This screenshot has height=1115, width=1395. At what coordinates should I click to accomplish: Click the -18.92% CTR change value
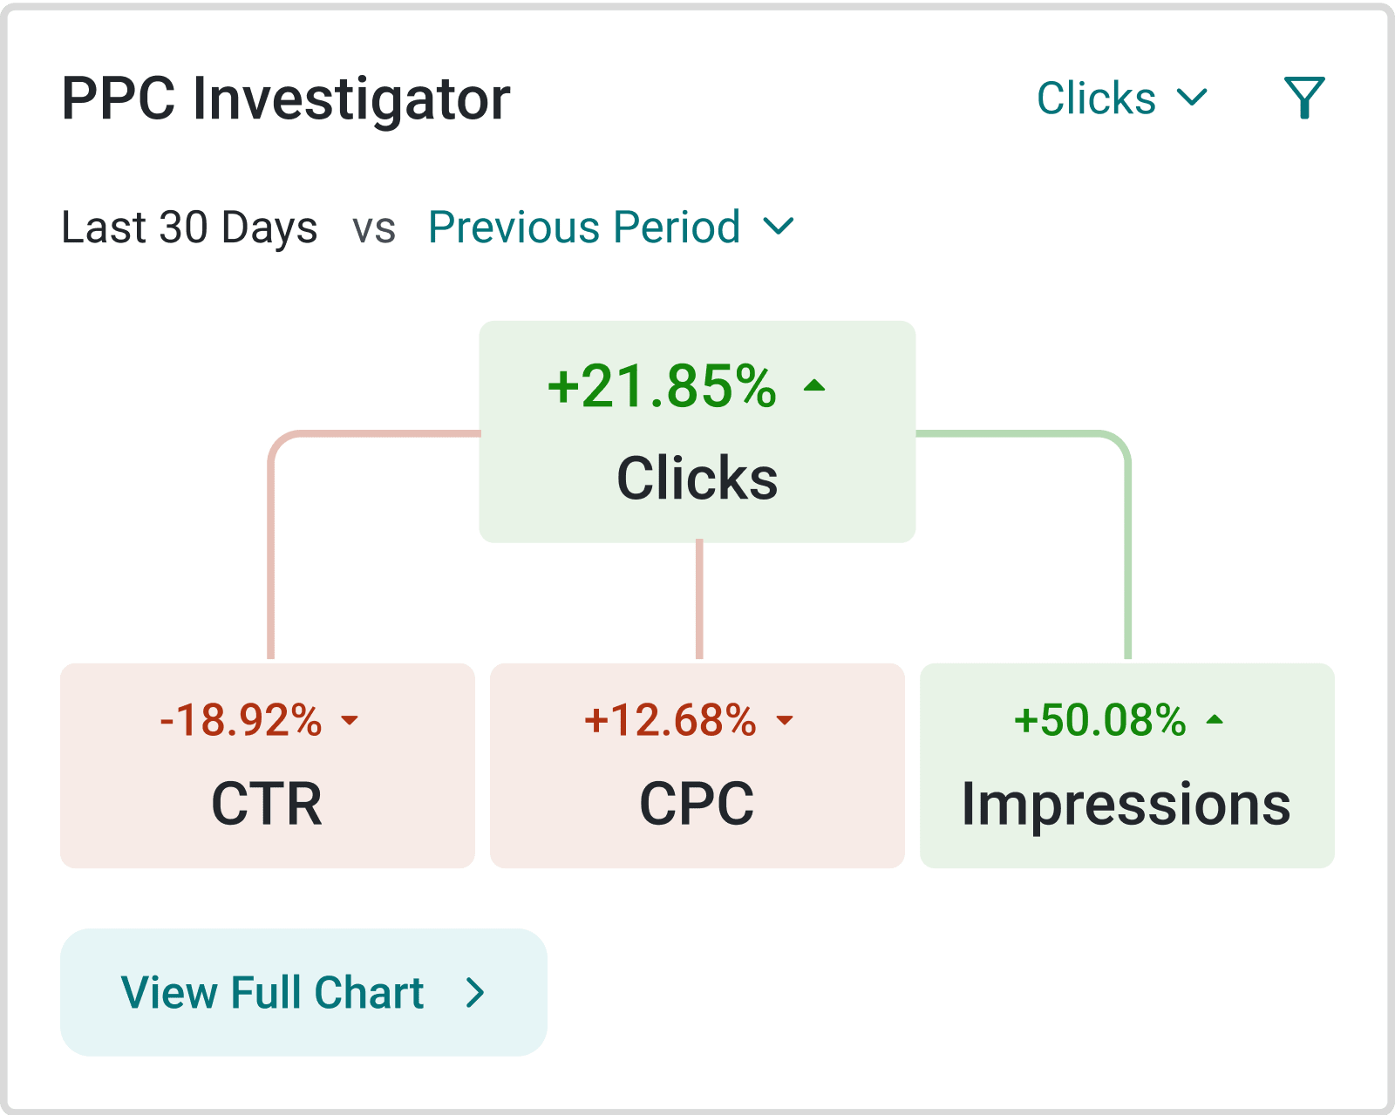coord(242,720)
